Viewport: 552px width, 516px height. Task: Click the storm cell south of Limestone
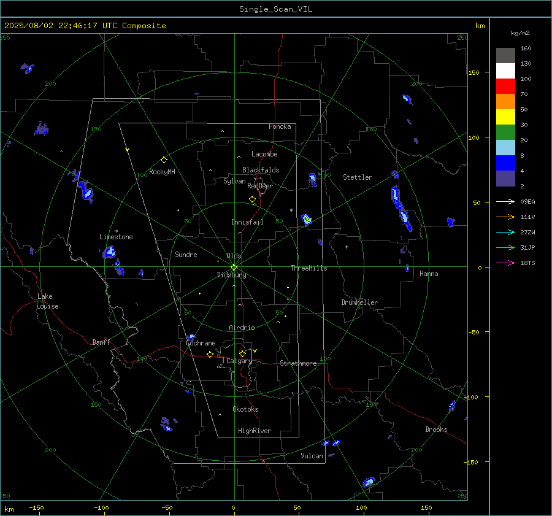(110, 252)
